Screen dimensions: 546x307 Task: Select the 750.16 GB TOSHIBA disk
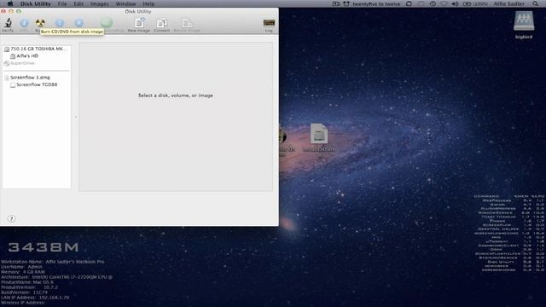tap(37, 49)
